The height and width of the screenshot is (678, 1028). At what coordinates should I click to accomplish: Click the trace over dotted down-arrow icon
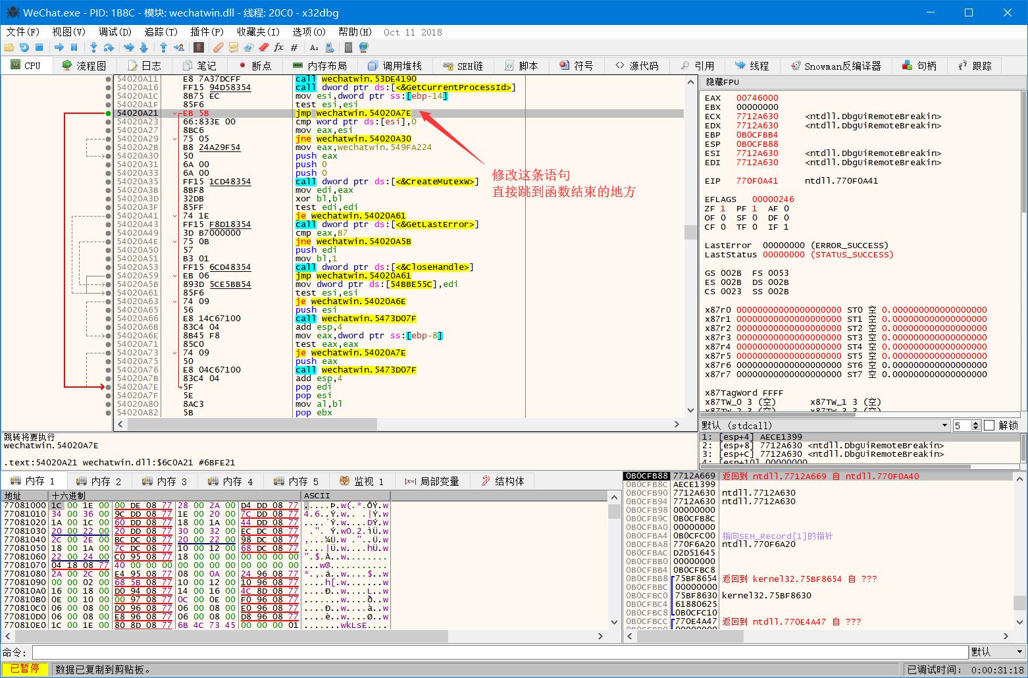pyautogui.click(x=143, y=47)
